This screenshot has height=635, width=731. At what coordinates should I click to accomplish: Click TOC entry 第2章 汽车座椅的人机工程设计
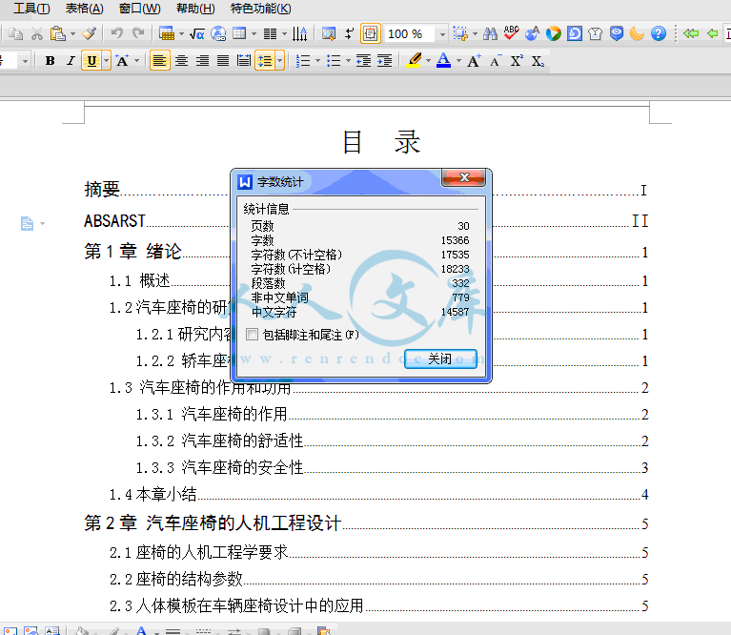pyautogui.click(x=366, y=523)
